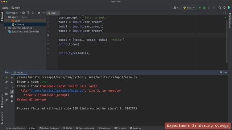
Task: Toggle the Bookmarks side panel
Action: pos(2,101)
